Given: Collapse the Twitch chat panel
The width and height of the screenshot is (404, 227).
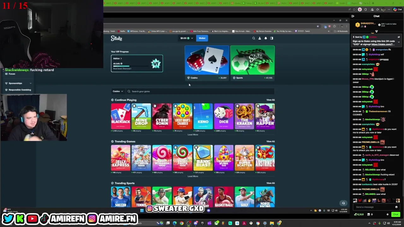Looking at the screenshot, I should (353, 16).
